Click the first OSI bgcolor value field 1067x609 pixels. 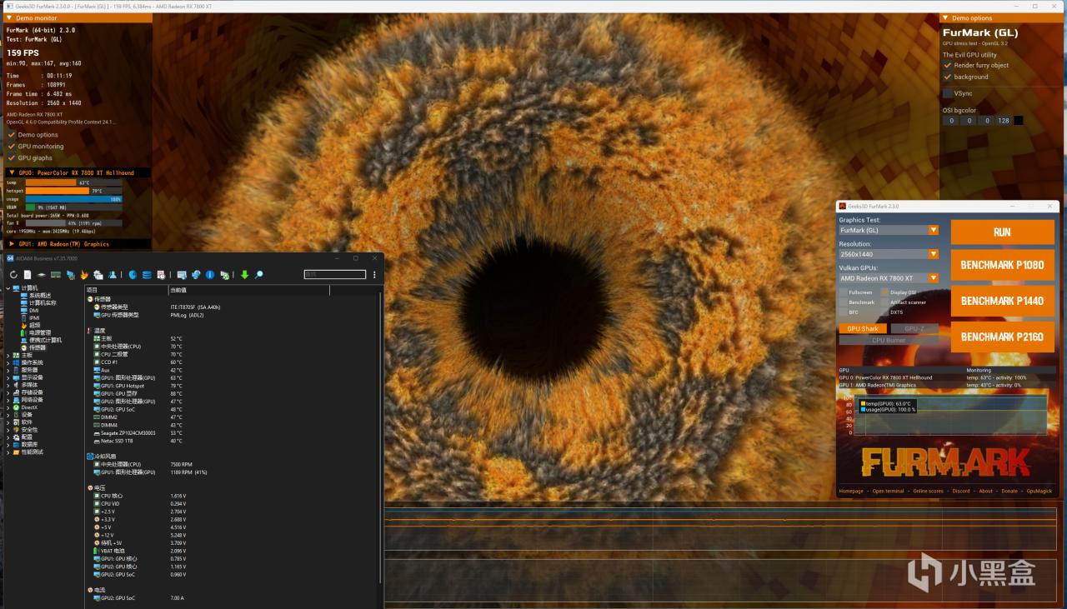click(951, 121)
